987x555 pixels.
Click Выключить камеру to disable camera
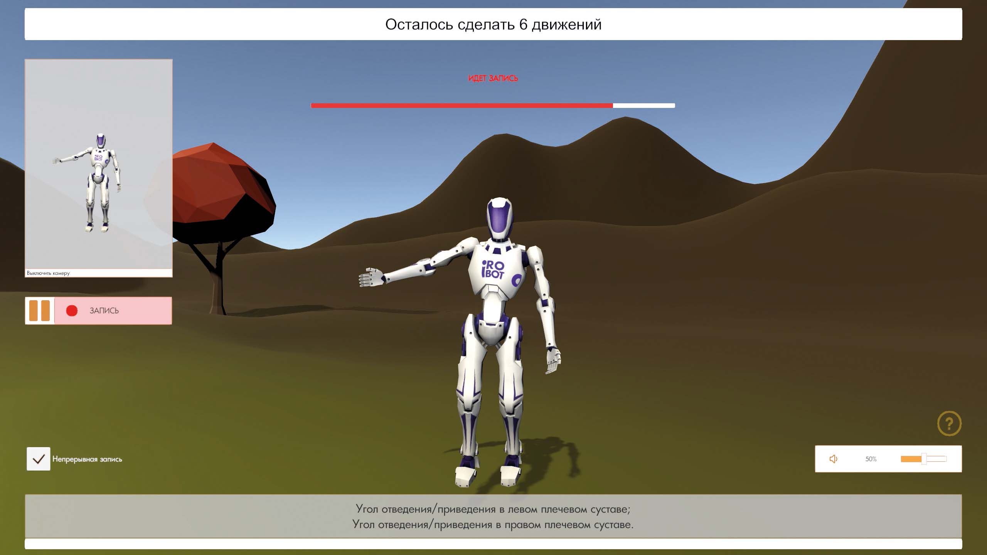48,273
